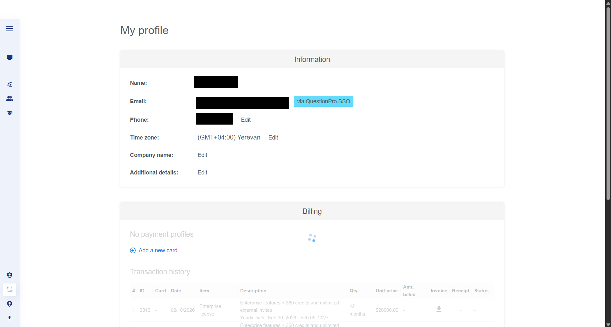Viewport: 611px width, 327px height.
Task: Click the plus icon next to Add a new card
Action: click(x=132, y=250)
